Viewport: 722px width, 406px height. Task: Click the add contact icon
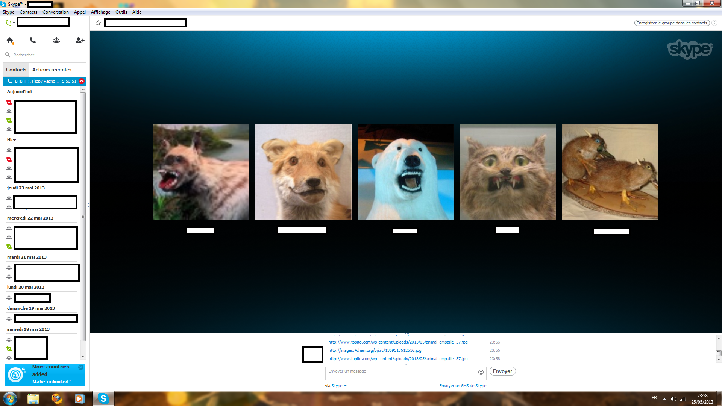click(x=80, y=40)
